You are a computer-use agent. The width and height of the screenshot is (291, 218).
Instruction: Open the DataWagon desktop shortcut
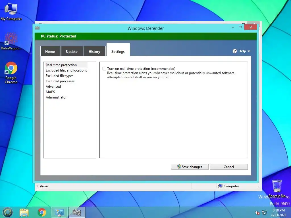click(x=11, y=41)
